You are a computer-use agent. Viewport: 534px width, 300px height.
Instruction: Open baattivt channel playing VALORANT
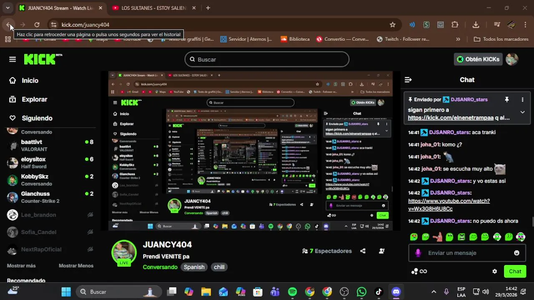(x=50, y=145)
